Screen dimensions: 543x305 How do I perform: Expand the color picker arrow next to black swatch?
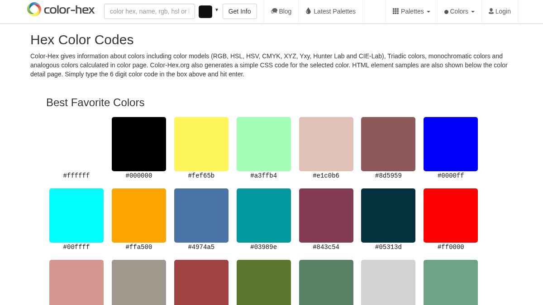[217, 10]
